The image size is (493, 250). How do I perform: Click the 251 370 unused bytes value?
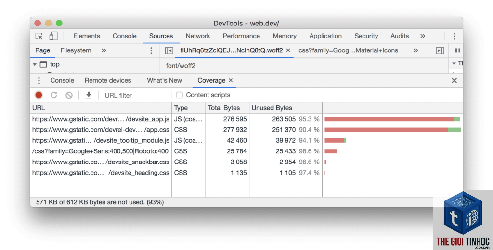(x=284, y=130)
